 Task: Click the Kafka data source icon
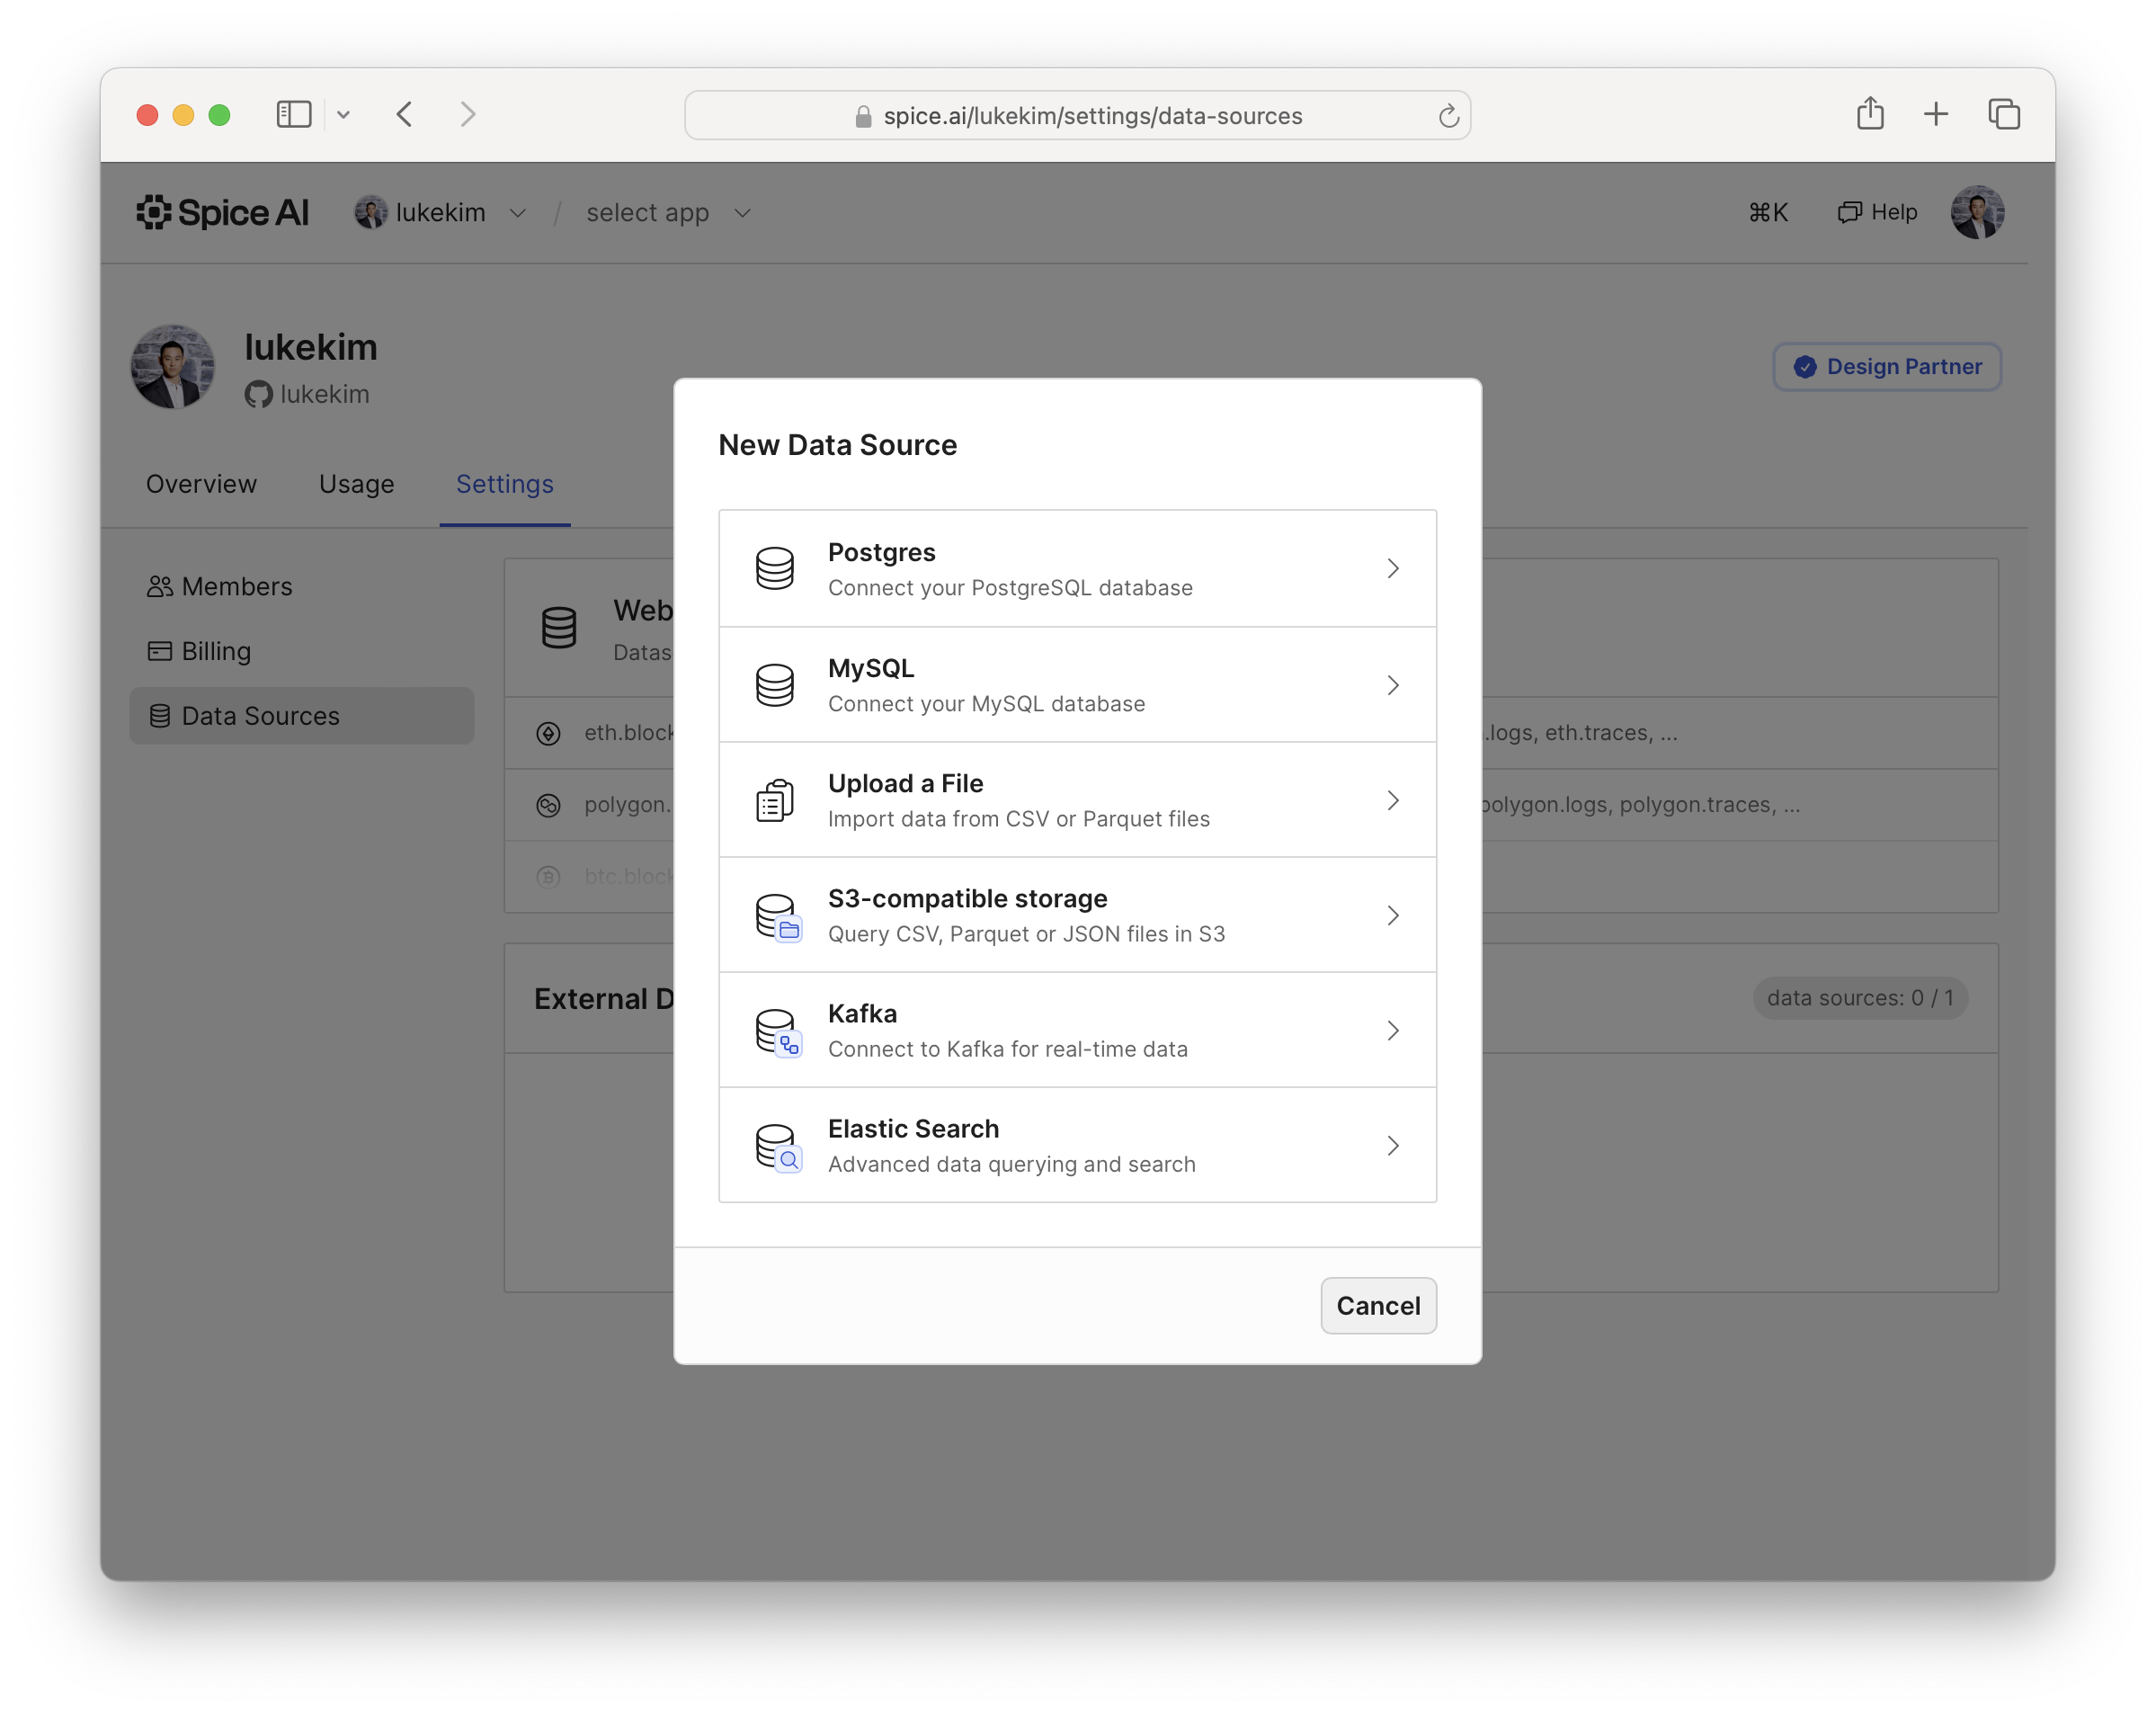click(777, 1031)
